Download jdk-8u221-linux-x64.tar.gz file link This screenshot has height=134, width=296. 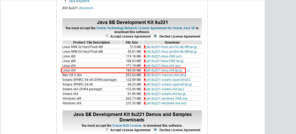164,70
